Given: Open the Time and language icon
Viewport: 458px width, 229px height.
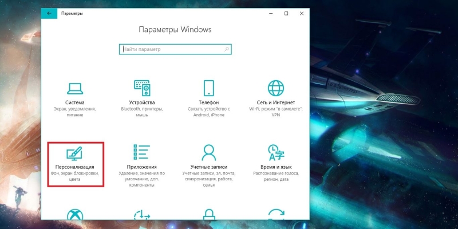Looking at the screenshot, I should click(x=276, y=152).
